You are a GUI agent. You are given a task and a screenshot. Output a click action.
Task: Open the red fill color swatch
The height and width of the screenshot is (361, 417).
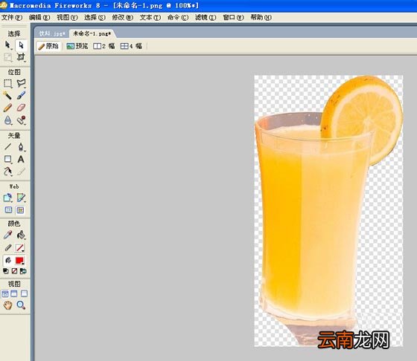pyautogui.click(x=19, y=261)
